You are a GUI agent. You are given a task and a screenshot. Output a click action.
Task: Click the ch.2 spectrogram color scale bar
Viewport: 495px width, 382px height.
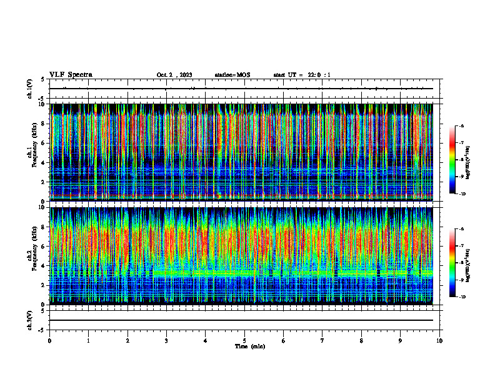click(452, 263)
